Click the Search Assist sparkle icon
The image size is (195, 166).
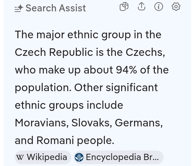19,9
